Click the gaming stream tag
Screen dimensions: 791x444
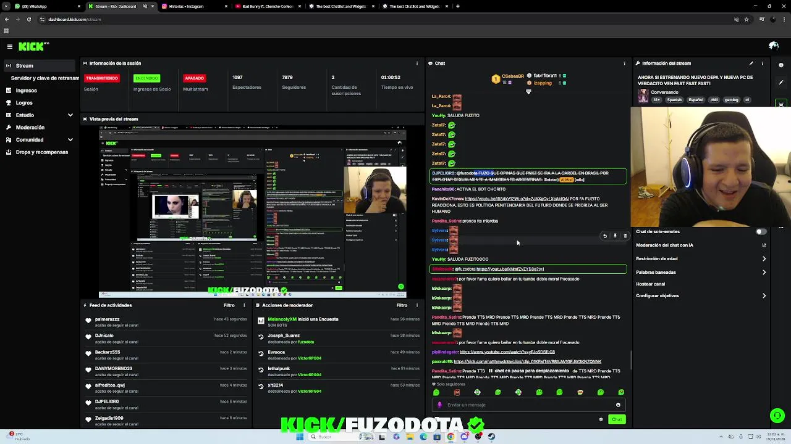732,100
